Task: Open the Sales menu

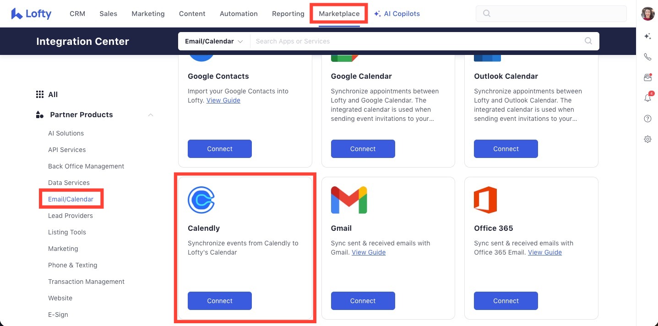Action: [x=109, y=14]
